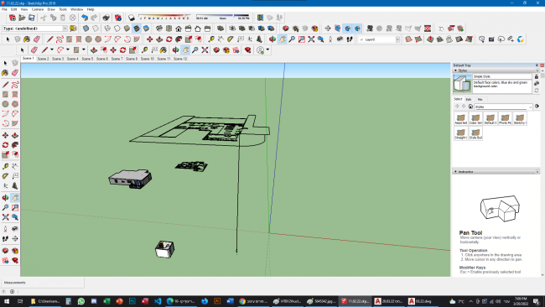The height and width of the screenshot is (307, 545).
Task: Open the Camera menu
Action: (38, 9)
